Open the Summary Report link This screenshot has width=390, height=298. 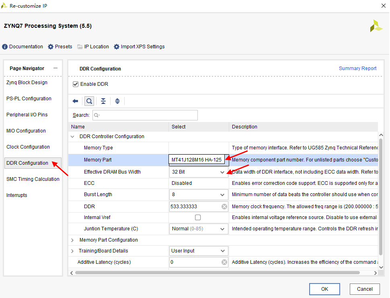[x=357, y=68]
